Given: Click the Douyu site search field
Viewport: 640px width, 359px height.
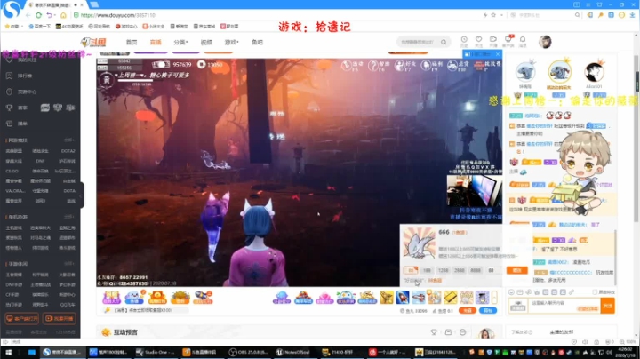Looking at the screenshot, I should point(419,42).
